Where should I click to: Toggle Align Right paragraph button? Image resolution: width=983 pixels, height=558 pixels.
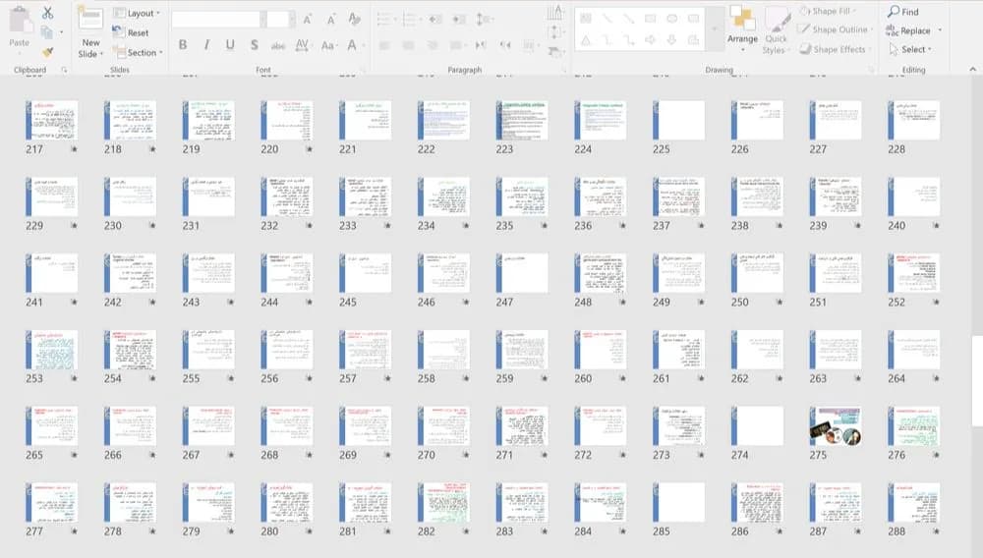[x=432, y=46]
